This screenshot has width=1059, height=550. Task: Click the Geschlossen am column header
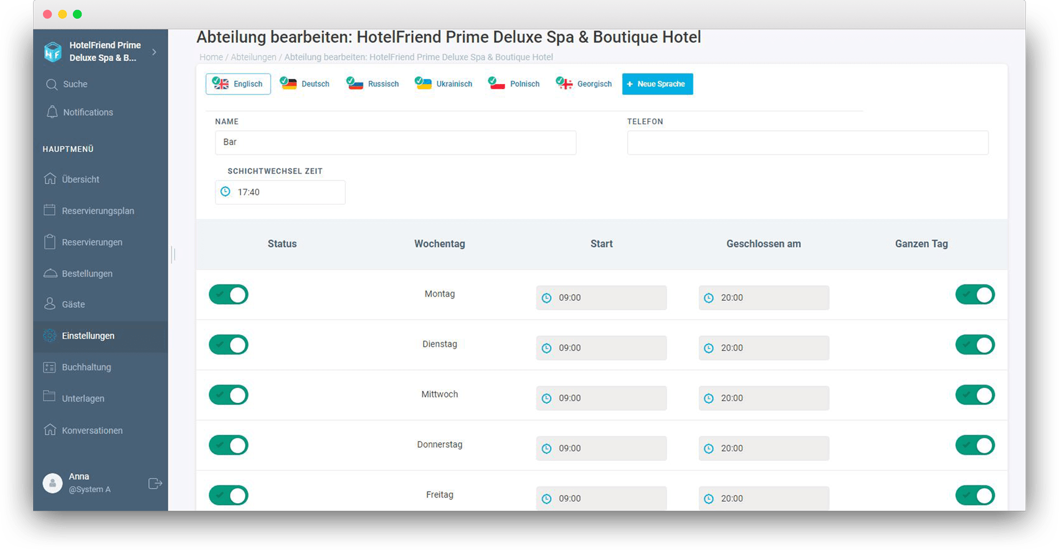click(764, 244)
